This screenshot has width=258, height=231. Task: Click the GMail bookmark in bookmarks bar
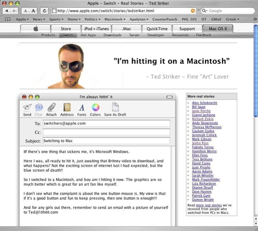[215, 19]
